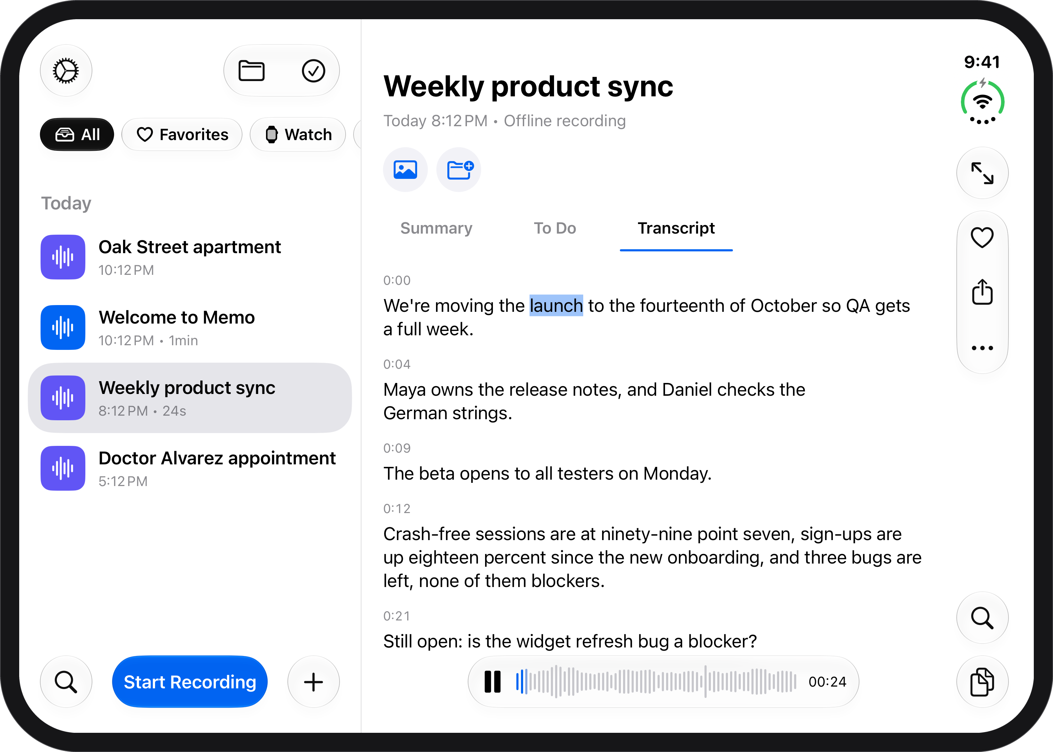
Task: Jump to transcript timestamp 0:12
Action: coord(397,509)
